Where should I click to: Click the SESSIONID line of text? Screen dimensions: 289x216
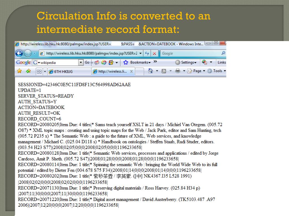point(74,85)
